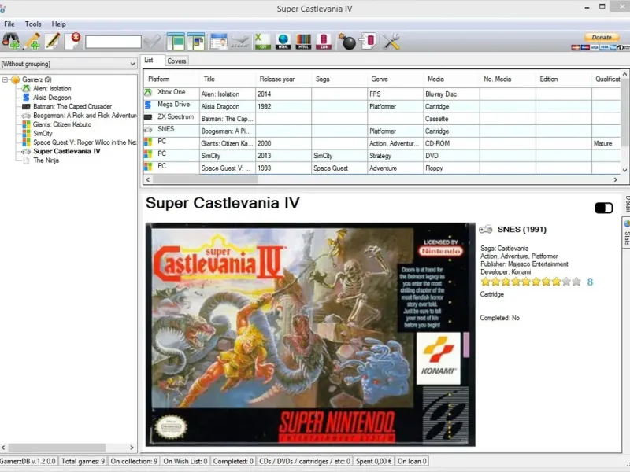Open the Without grouping dropdown

[x=69, y=64]
